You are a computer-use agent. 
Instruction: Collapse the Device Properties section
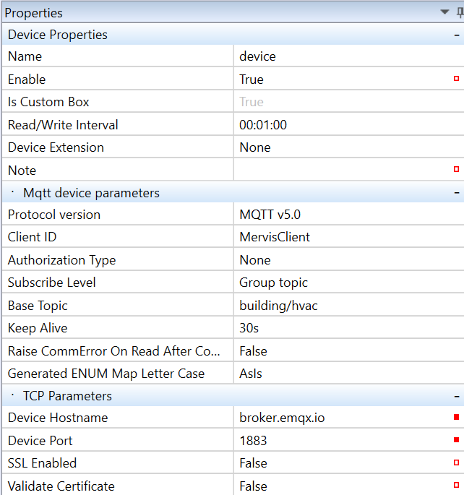coord(456,35)
